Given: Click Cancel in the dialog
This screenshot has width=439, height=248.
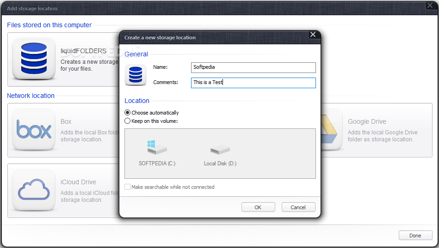Looking at the screenshot, I should [298, 207].
